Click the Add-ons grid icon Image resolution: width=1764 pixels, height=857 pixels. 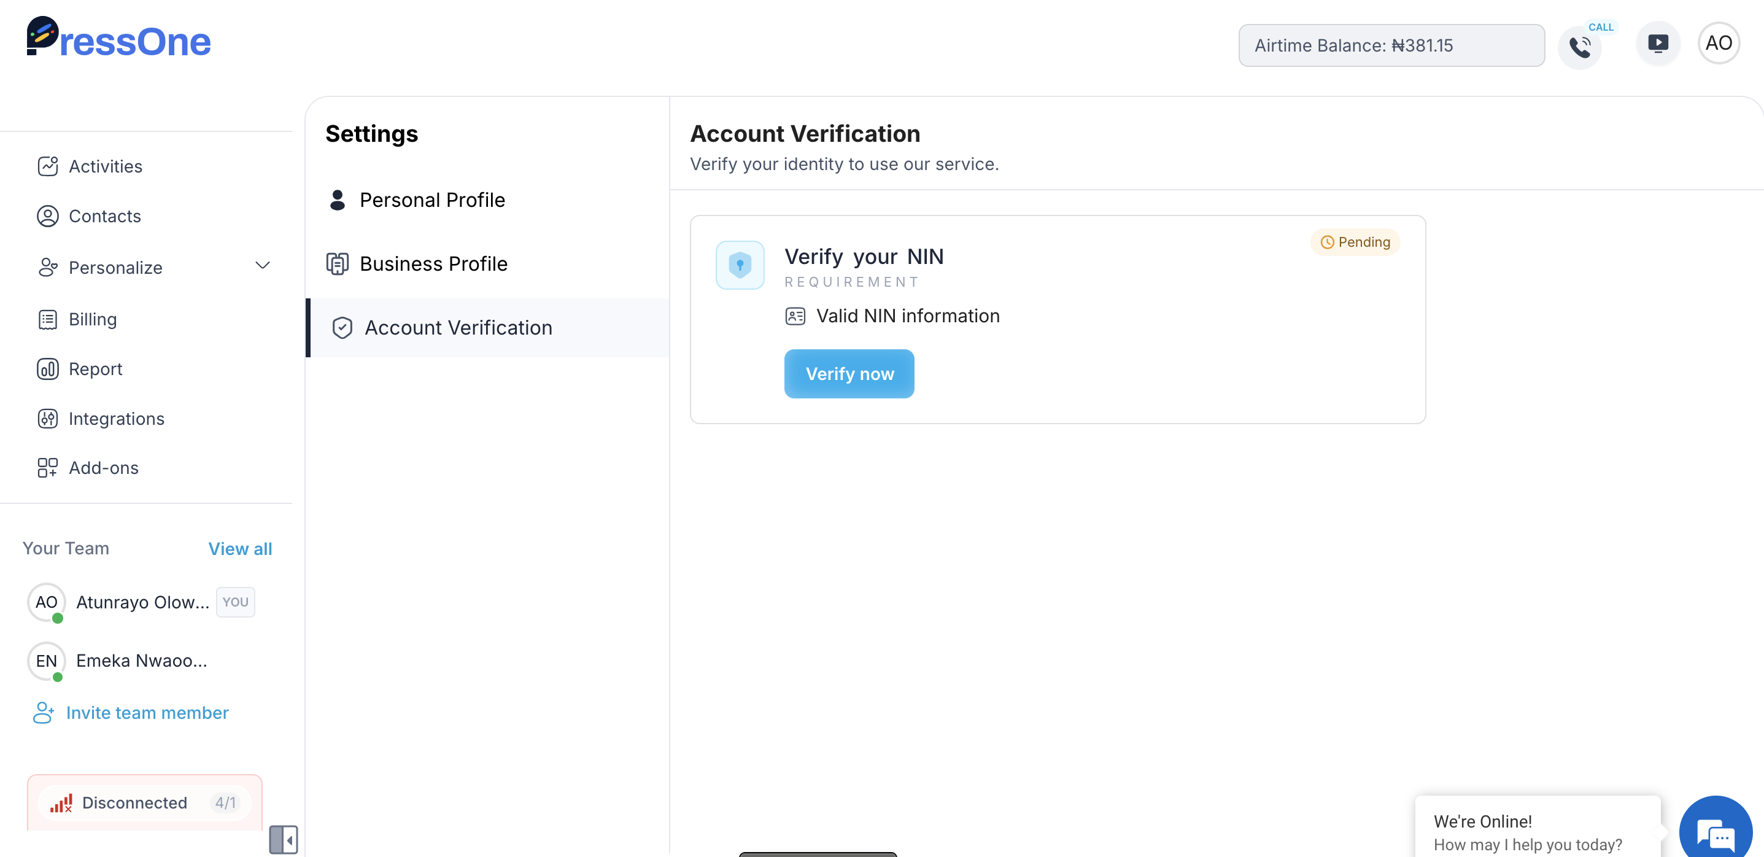pos(47,468)
